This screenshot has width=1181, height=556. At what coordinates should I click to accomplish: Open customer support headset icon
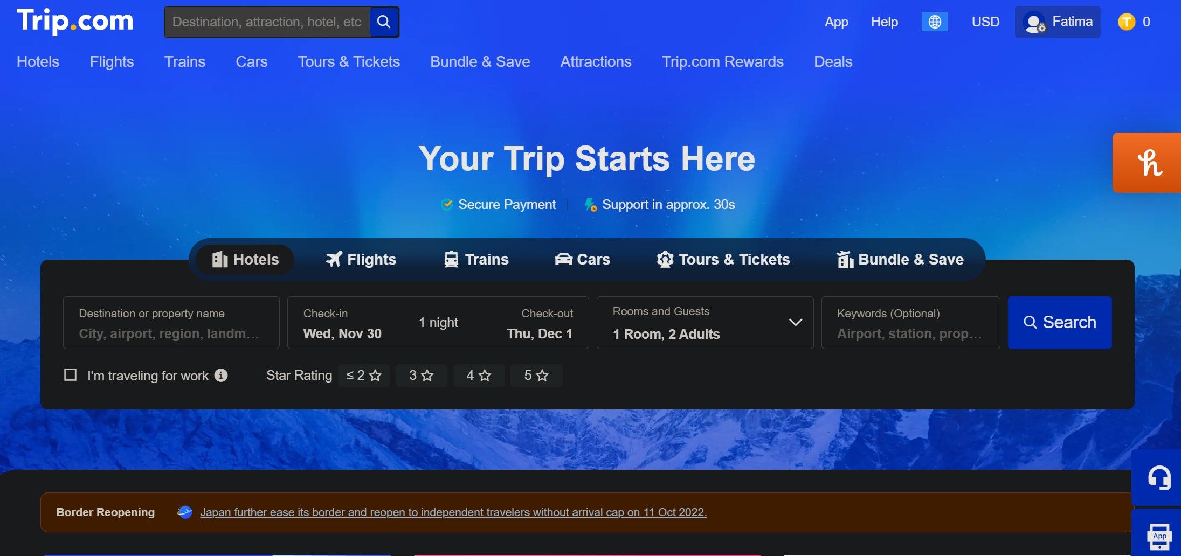pyautogui.click(x=1158, y=478)
